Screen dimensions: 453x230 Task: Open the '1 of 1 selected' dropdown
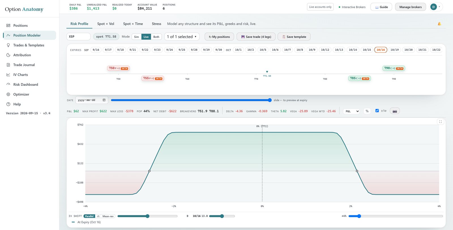(182, 37)
